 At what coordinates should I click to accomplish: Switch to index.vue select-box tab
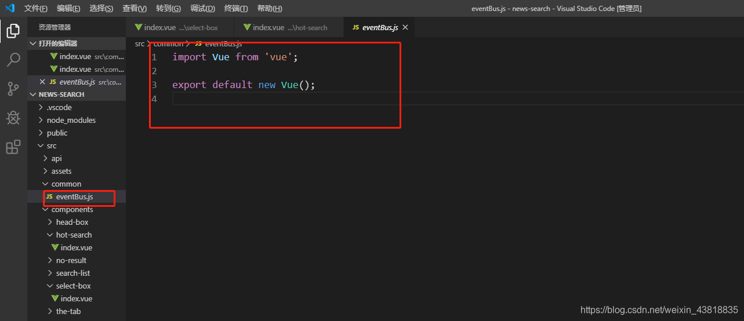pyautogui.click(x=180, y=27)
